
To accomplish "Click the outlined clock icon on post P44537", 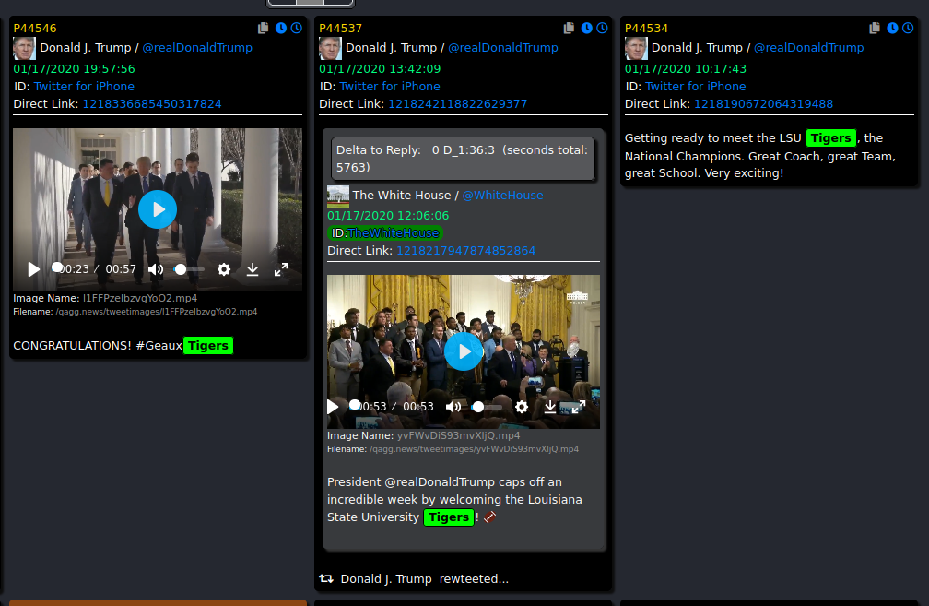I will pos(602,28).
